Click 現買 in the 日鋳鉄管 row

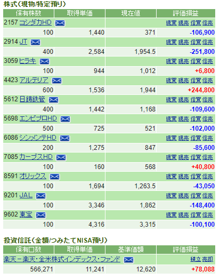[172, 100]
